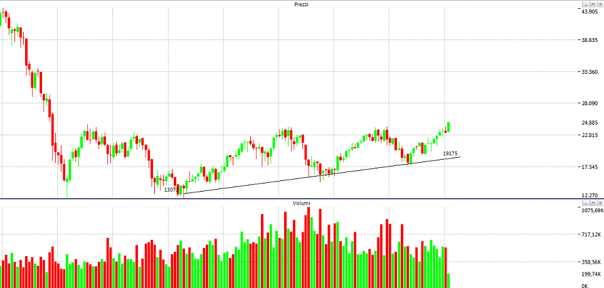Maximize the Volumi volume panel
Viewport: 604px width, 288px height.
593,203
